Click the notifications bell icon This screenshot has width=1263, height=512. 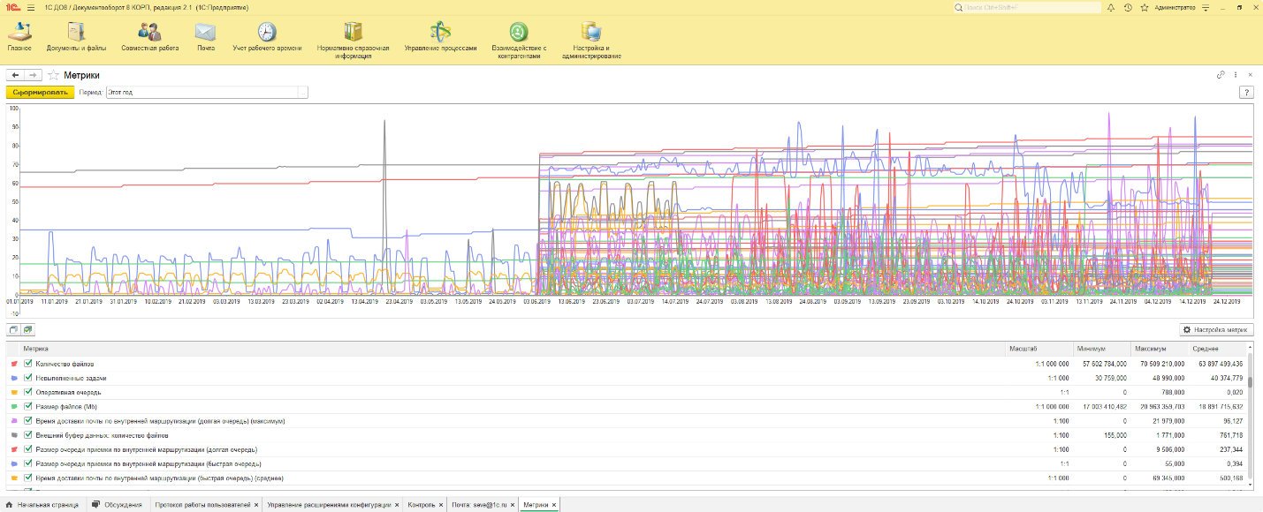pos(1110,7)
